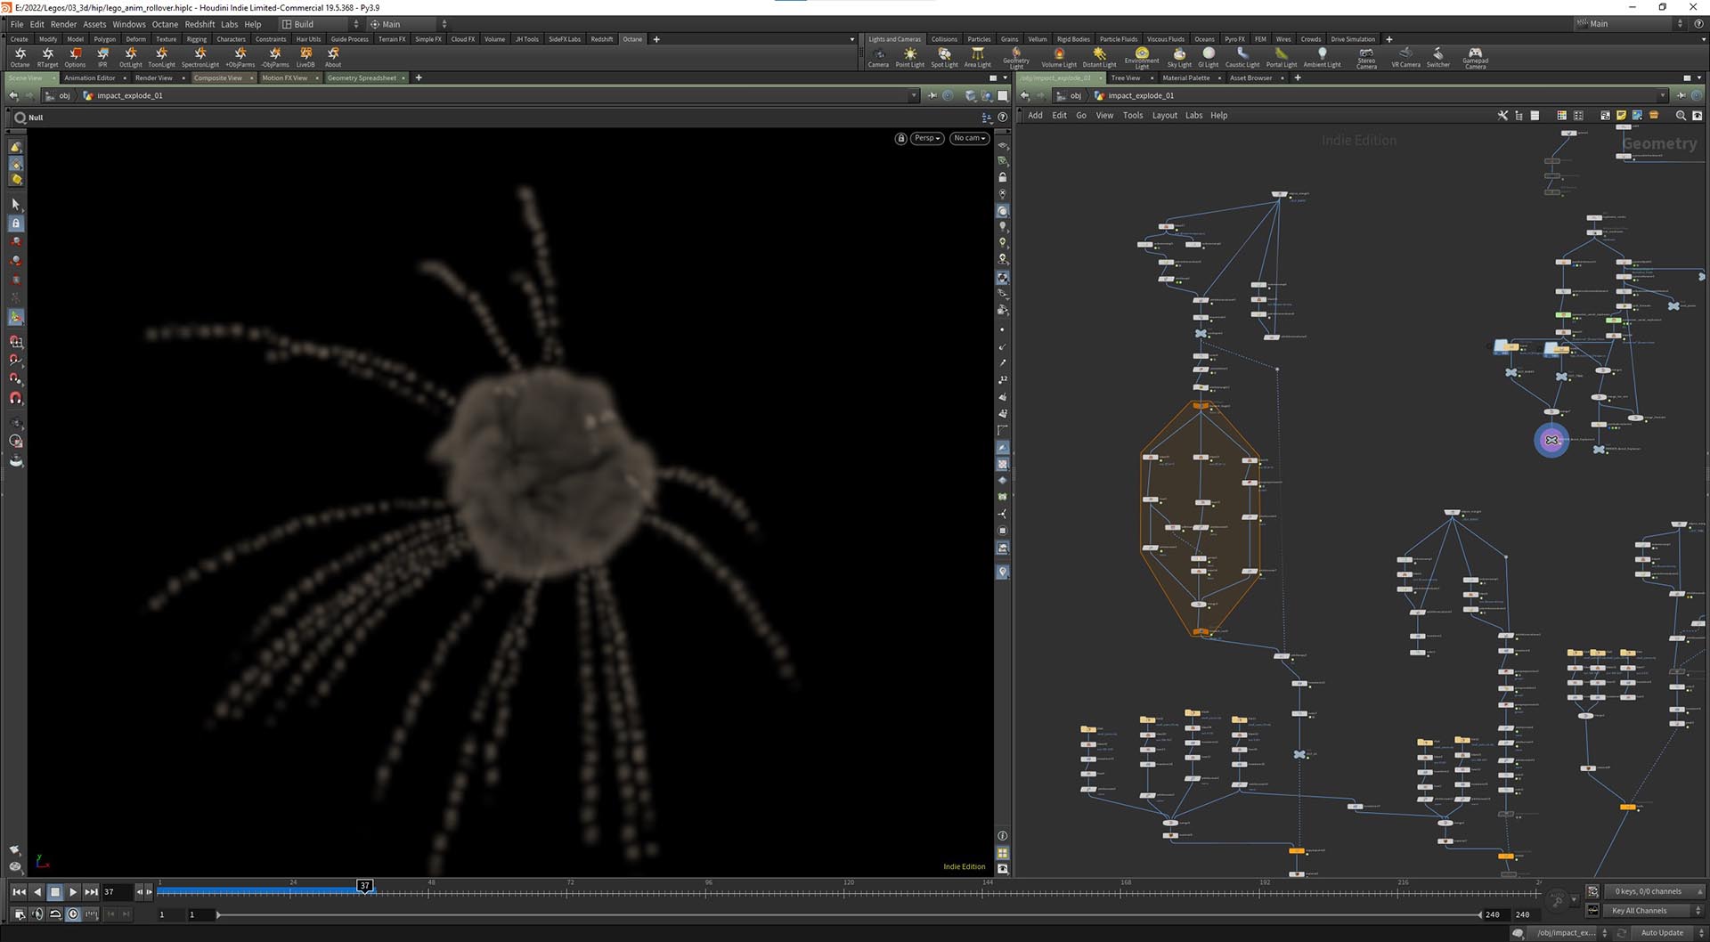Toggle audio scrub speaker button

pos(37,914)
